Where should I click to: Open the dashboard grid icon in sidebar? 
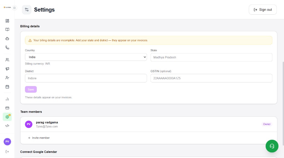pos(7,21)
